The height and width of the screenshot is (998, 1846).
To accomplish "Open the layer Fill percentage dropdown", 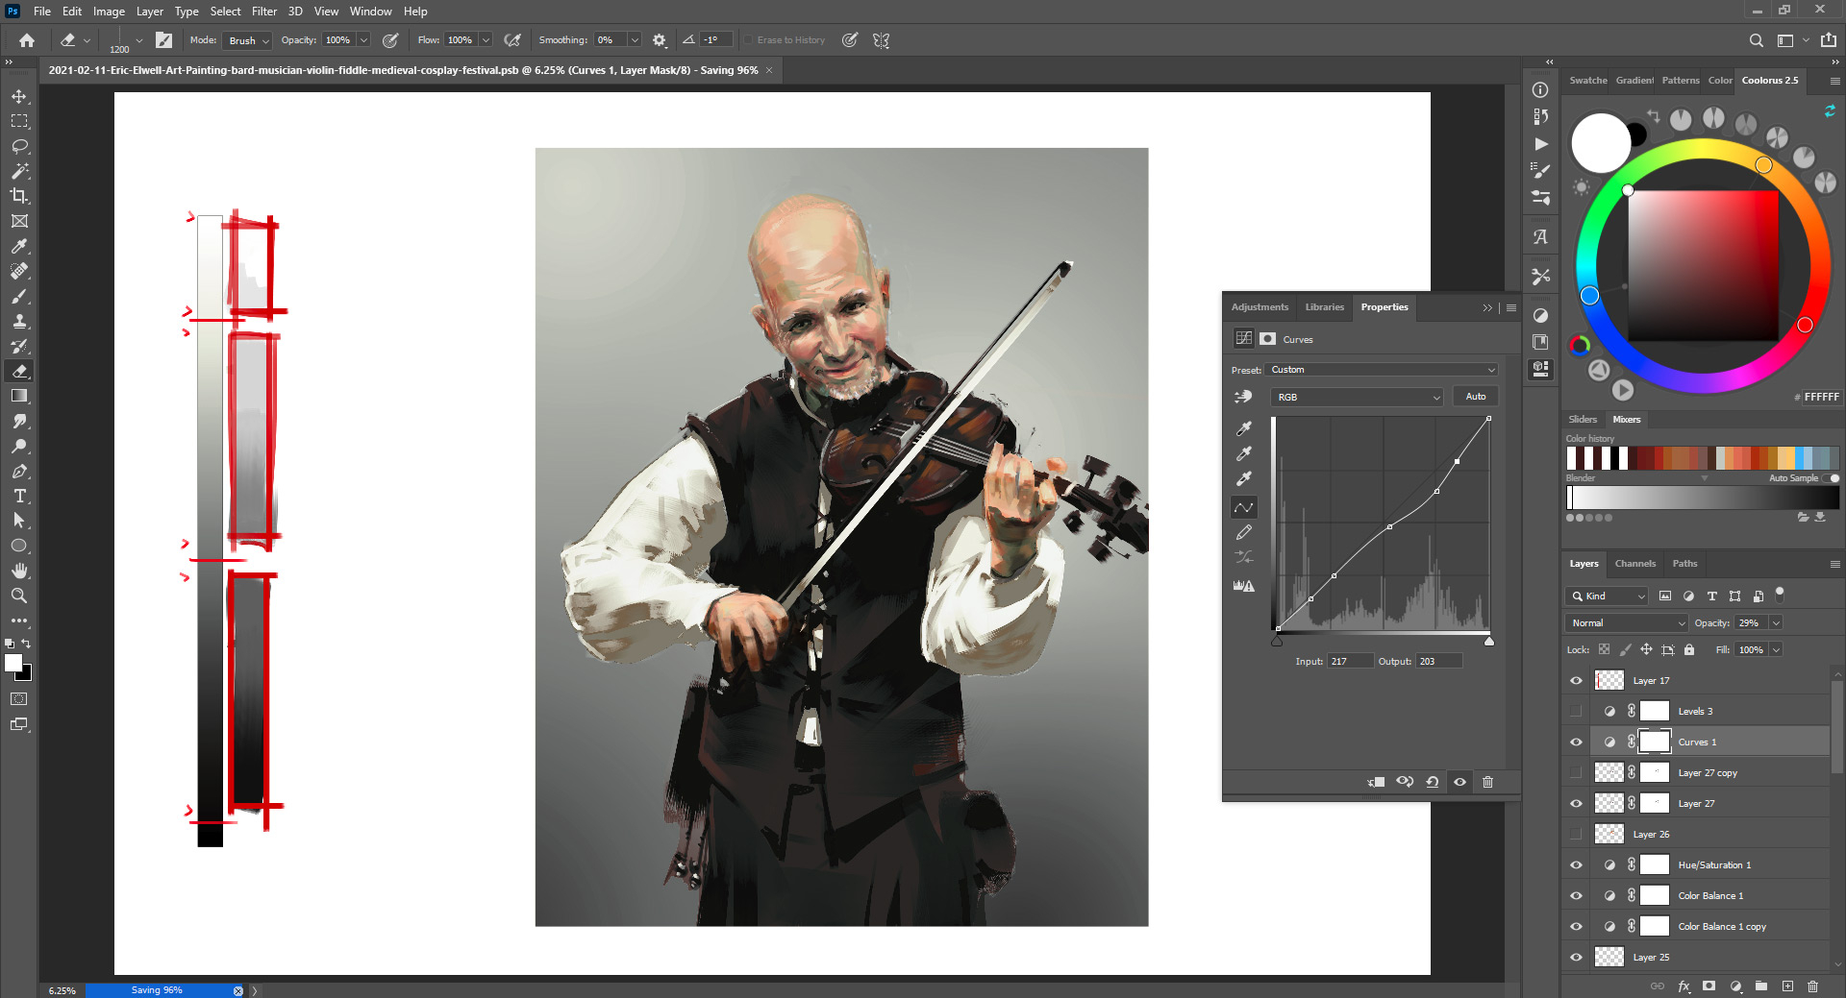I will 1776,649.
